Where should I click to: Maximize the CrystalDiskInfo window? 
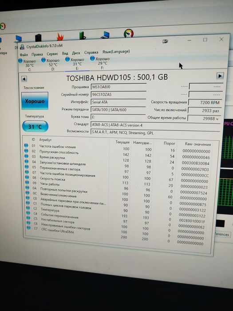pyautogui.click(x=205, y=40)
